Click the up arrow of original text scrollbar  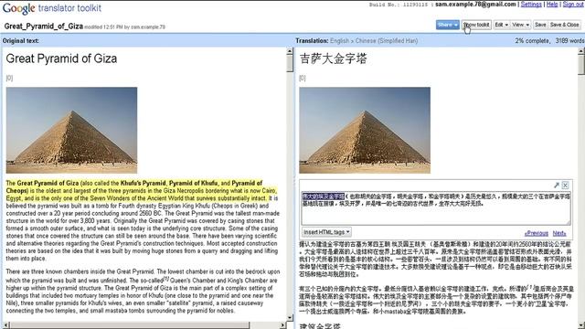coord(290,51)
